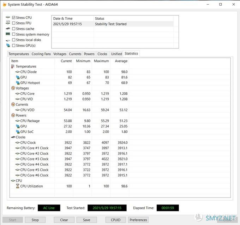Click the Stop button
Viewport: 240px width, 225px height.
click(x=35, y=220)
